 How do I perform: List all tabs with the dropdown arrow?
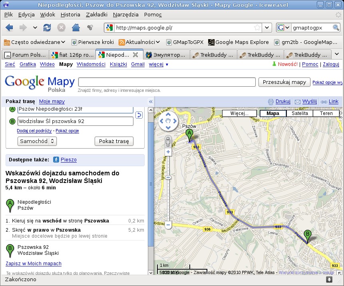(x=337, y=54)
